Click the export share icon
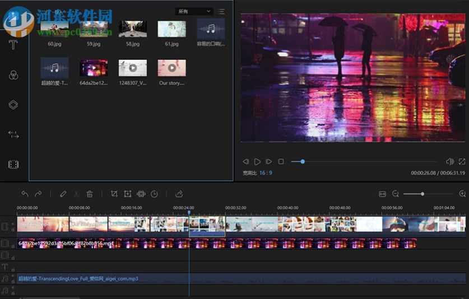 179,194
